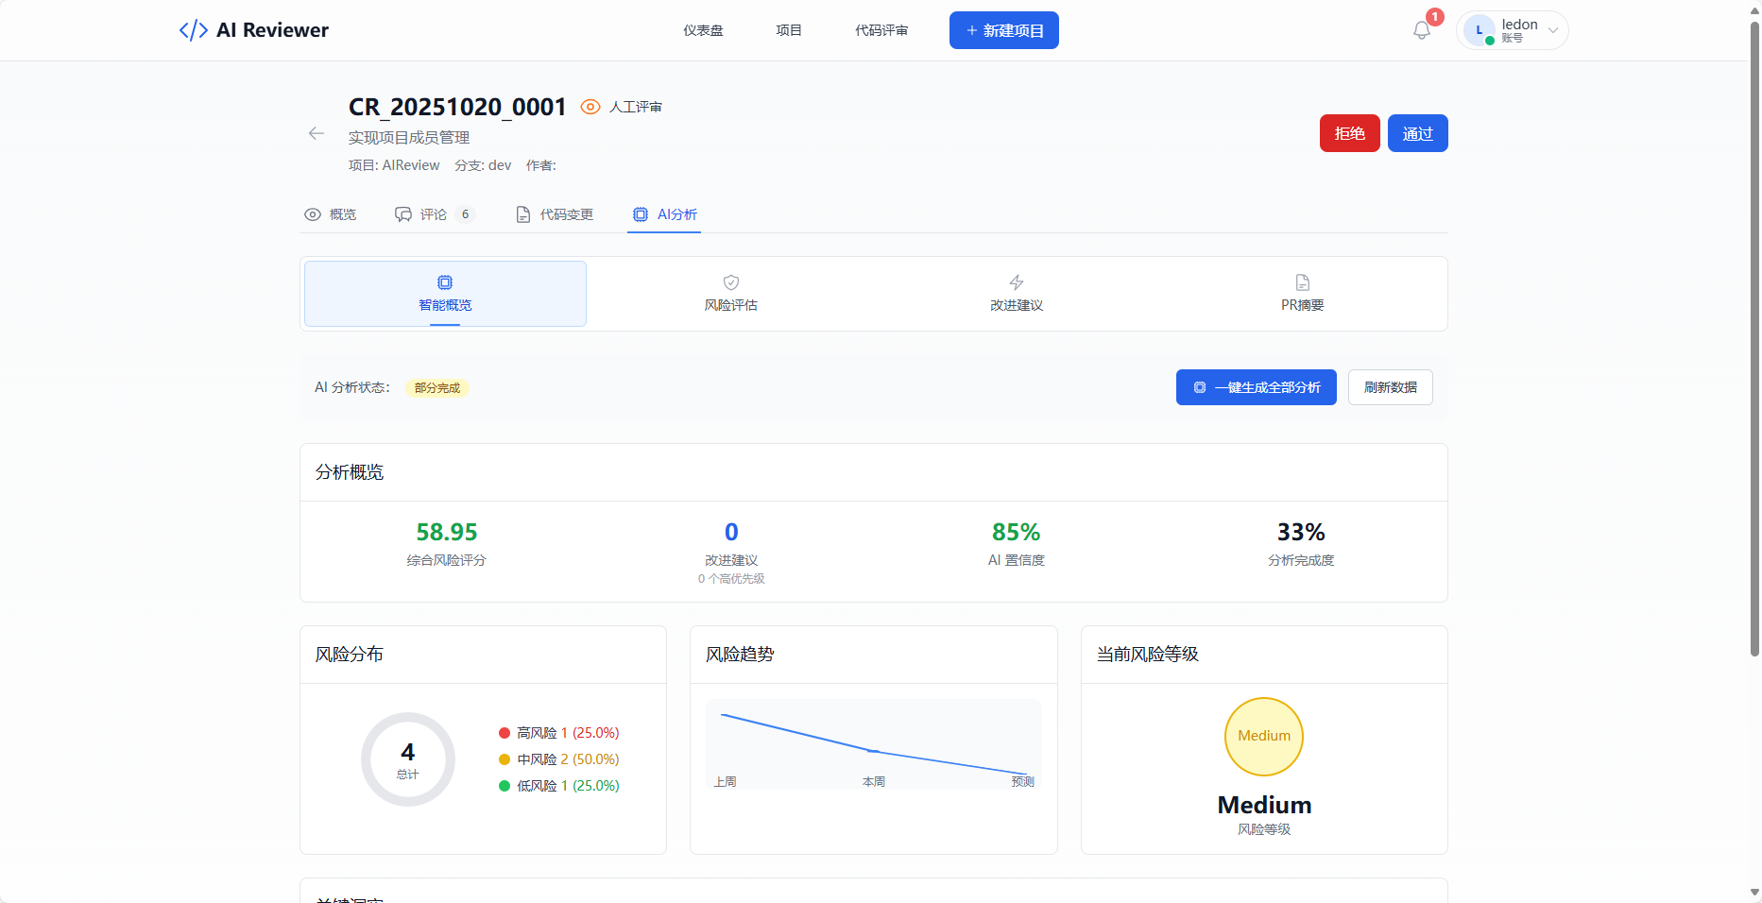The width and height of the screenshot is (1762, 903).
Task: Click the 预测 label on trend chart
Action: point(1023,782)
